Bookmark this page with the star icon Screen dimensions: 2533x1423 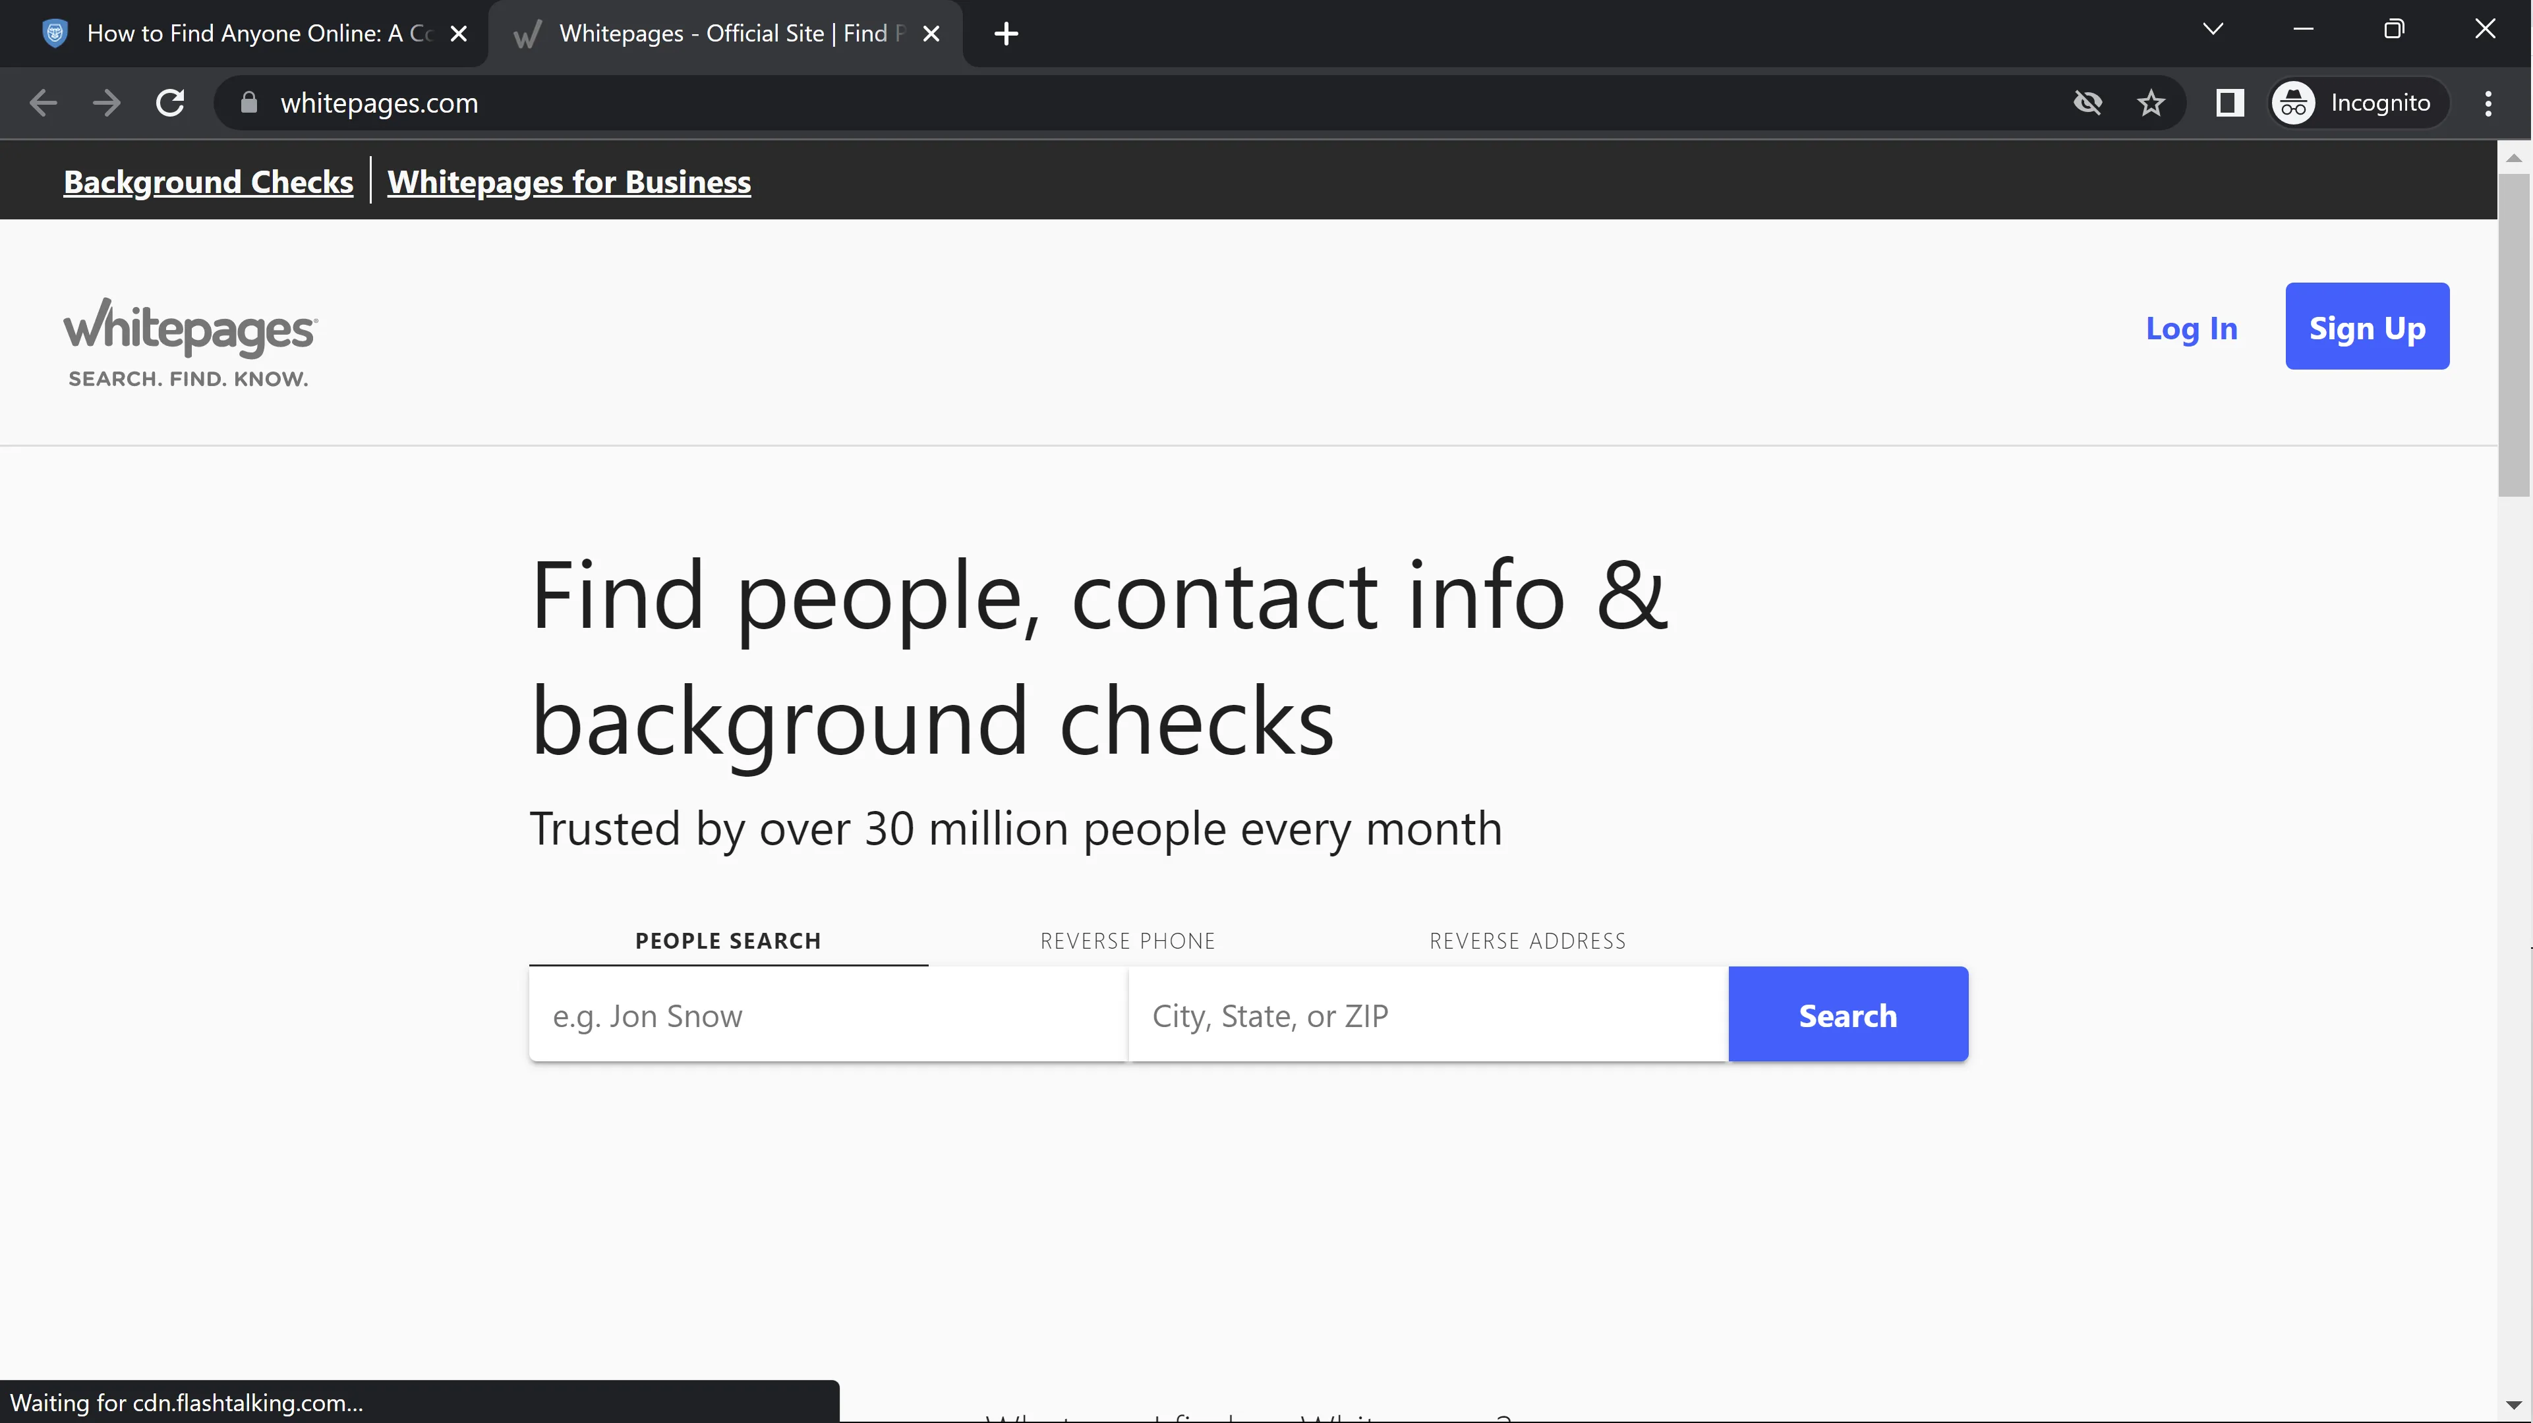point(2151,103)
